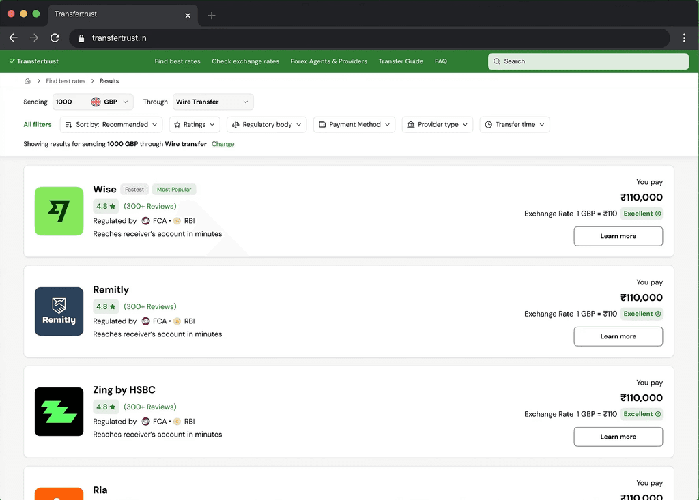Image resolution: width=699 pixels, height=500 pixels.
Task: Click the Wise provider name
Action: (x=104, y=190)
